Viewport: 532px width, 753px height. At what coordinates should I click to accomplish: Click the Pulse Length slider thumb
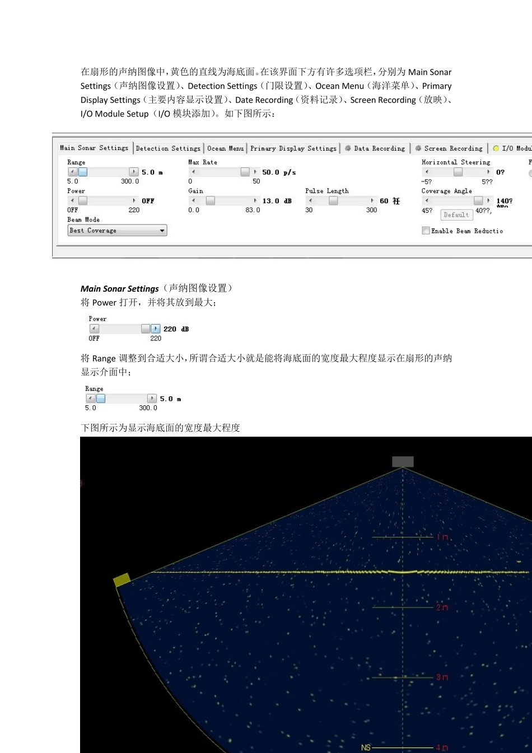point(333,200)
